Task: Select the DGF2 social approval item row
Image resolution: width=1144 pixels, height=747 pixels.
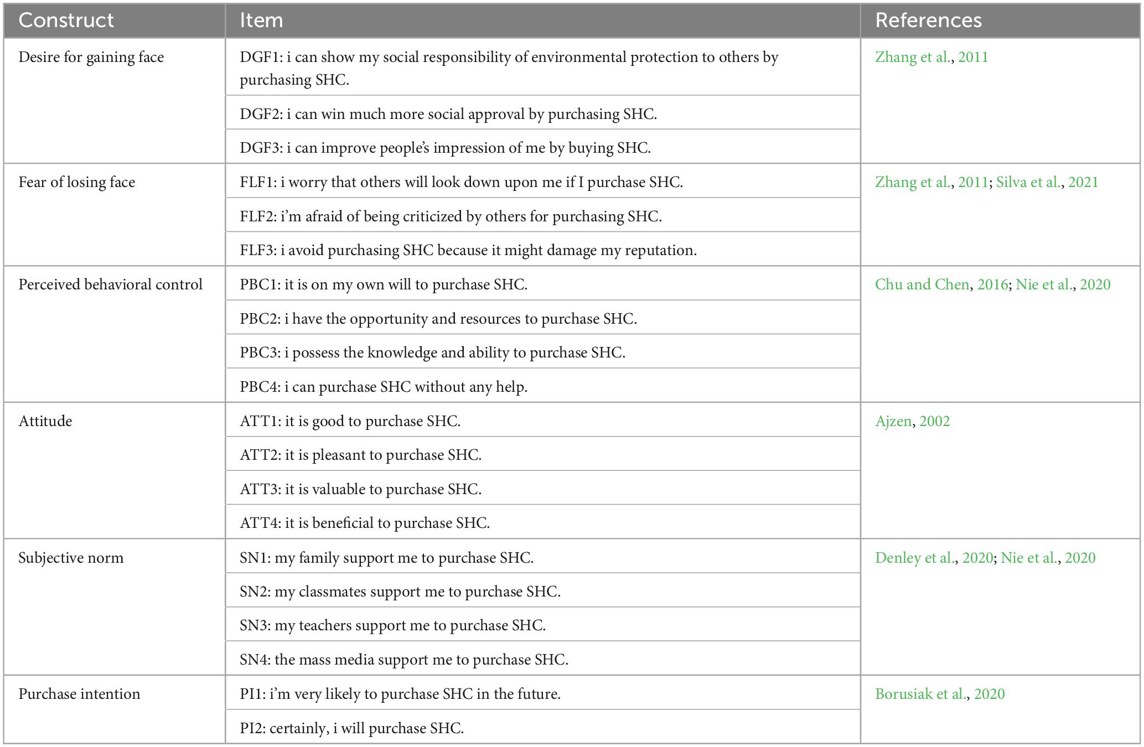Action: coord(448,115)
